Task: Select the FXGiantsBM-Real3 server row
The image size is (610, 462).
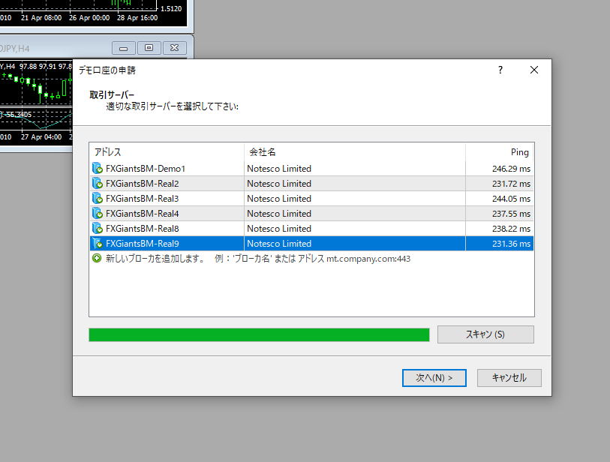Action: pos(311,198)
